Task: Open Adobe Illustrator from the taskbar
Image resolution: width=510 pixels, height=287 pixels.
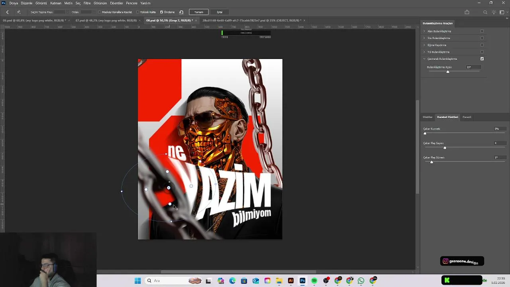Action: tap(290, 281)
